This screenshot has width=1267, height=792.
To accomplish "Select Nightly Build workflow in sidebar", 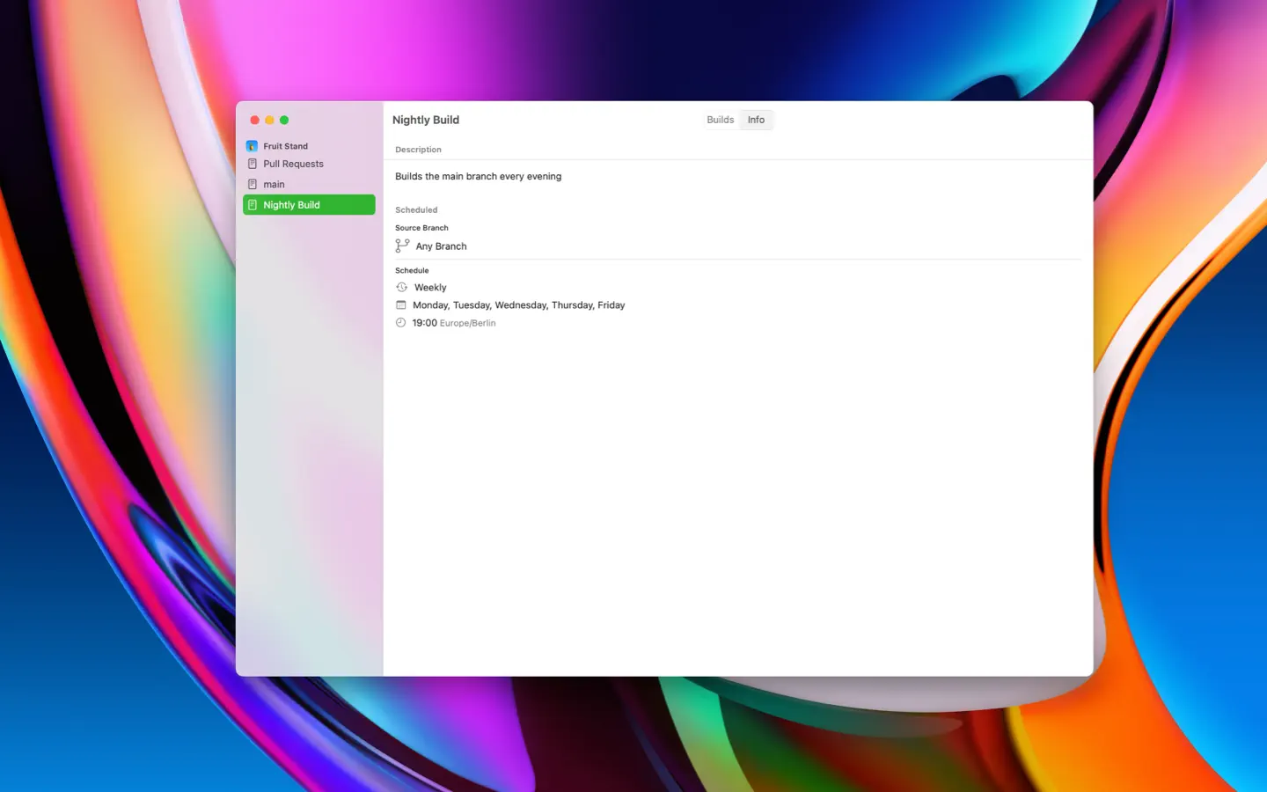I will [310, 205].
